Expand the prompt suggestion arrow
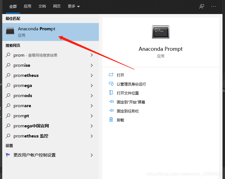 tap(92, 116)
